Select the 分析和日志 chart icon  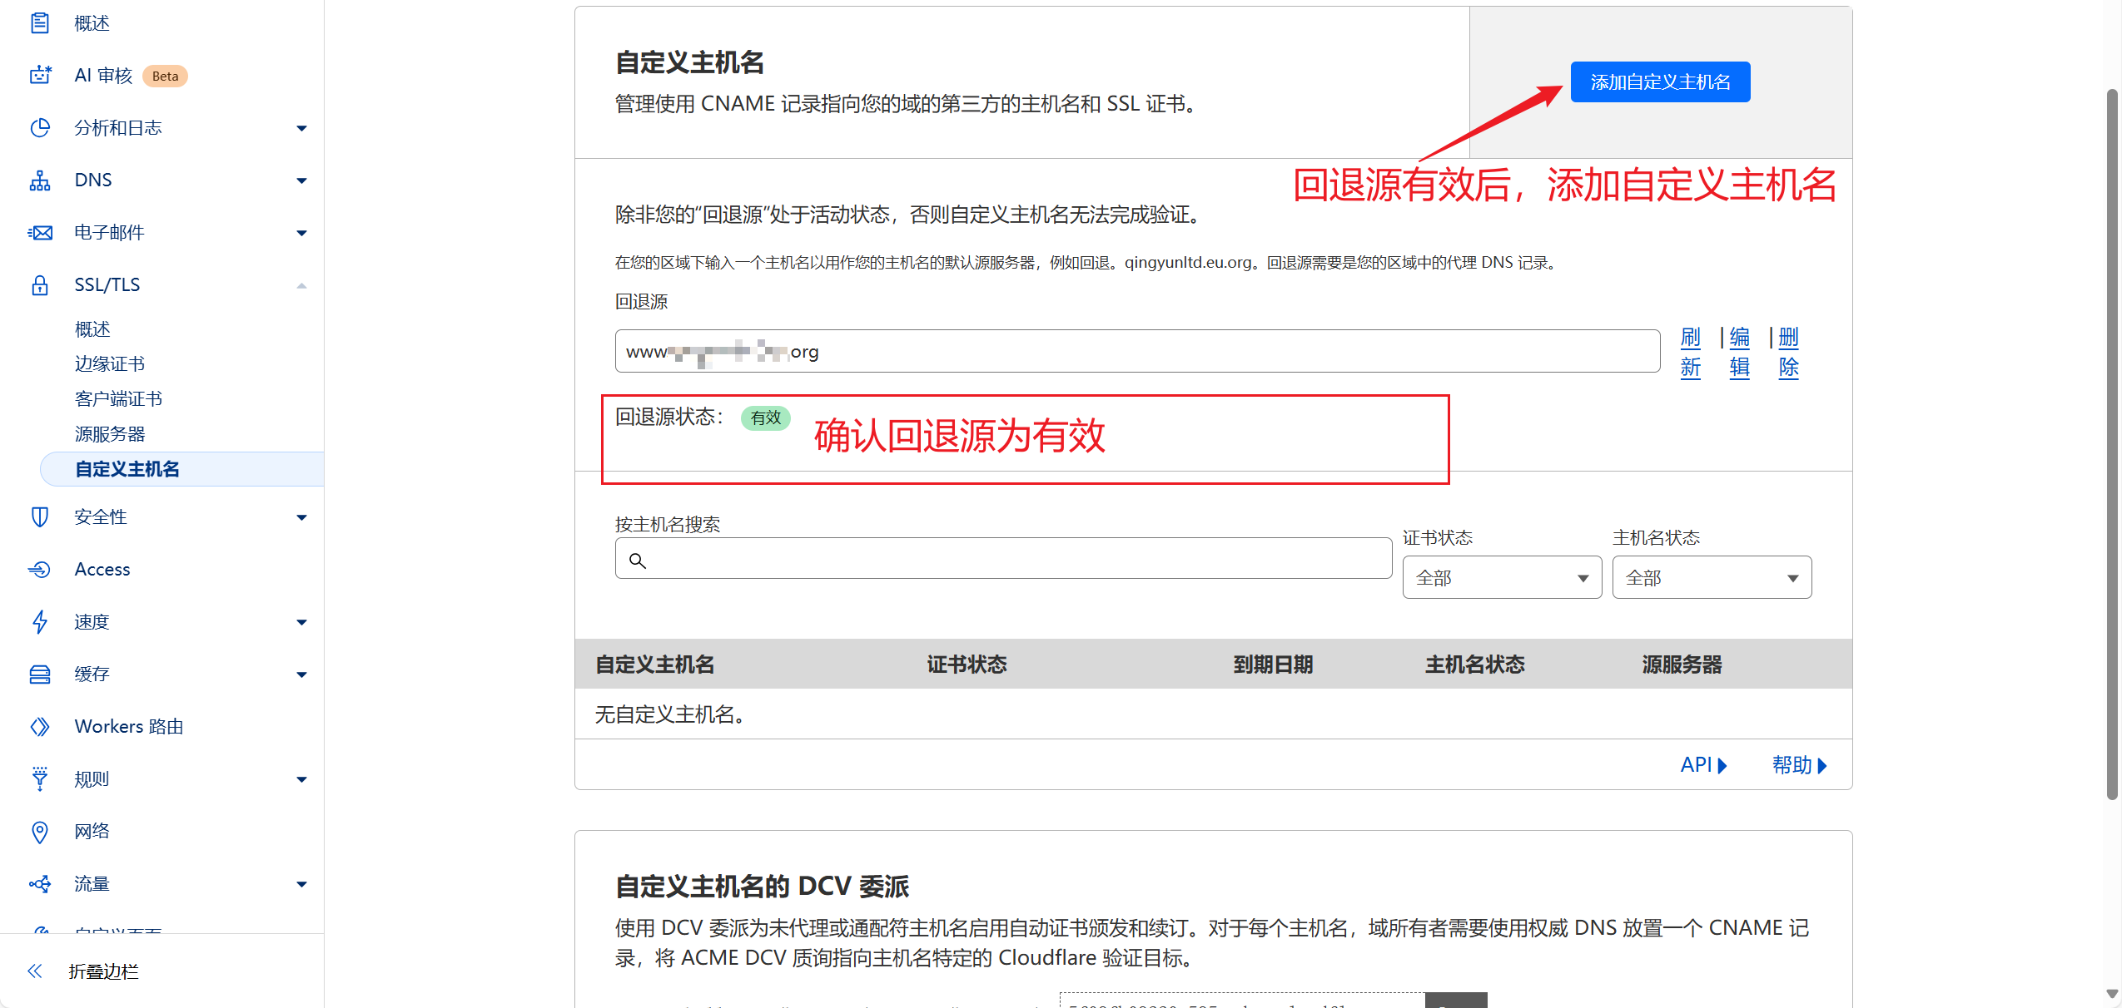(39, 128)
